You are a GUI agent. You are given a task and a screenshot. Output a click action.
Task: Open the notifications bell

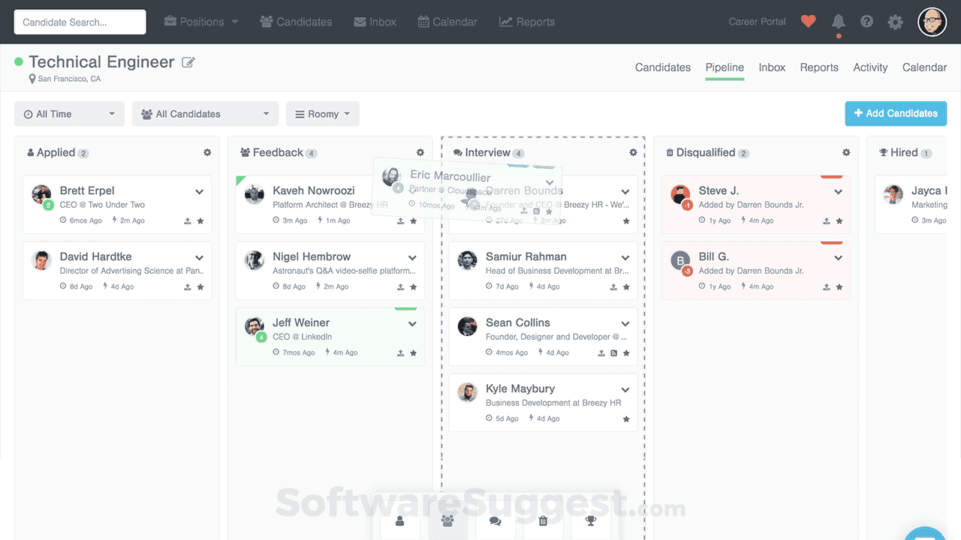click(x=839, y=22)
